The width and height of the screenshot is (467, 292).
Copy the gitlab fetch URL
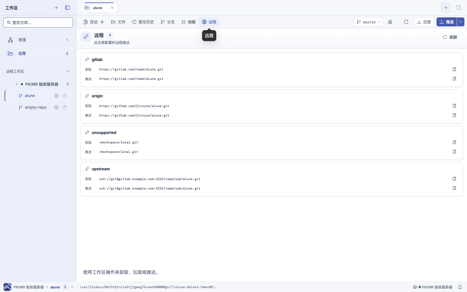click(x=454, y=69)
